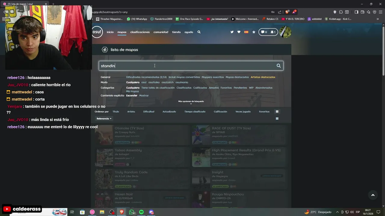Viewport: 385px width, 216px height.
Task: Open the user profile avatar
Action: (285, 32)
